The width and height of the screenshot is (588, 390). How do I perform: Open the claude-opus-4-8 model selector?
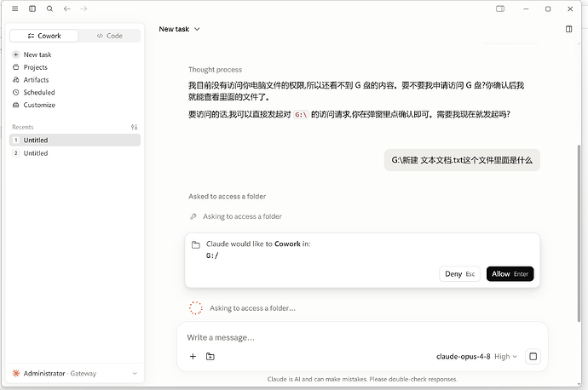coord(463,356)
